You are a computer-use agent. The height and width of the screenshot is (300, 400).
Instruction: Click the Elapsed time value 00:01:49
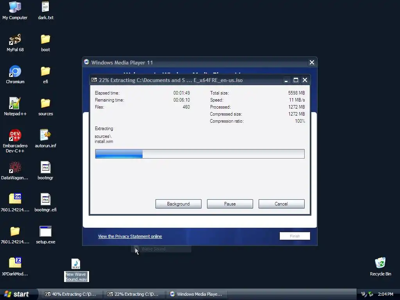tap(181, 93)
